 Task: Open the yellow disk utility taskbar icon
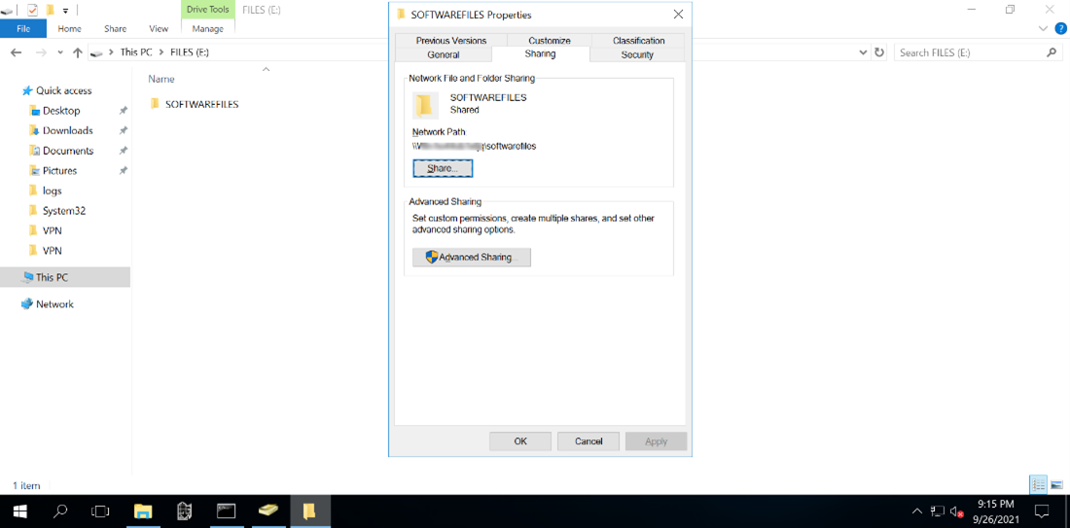click(x=268, y=510)
